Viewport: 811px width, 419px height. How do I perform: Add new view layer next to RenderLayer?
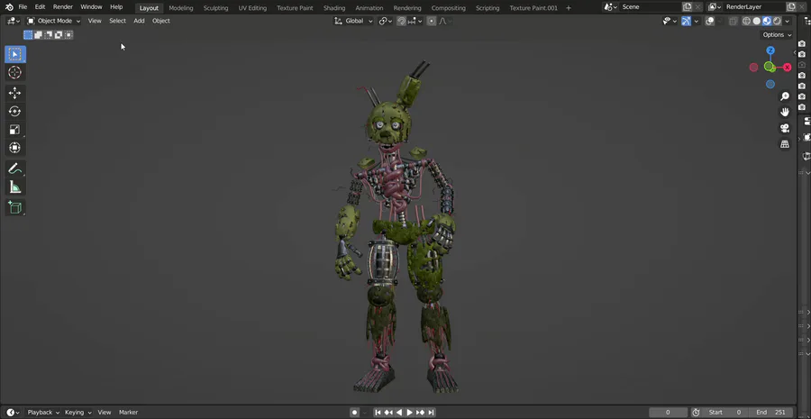click(x=791, y=7)
